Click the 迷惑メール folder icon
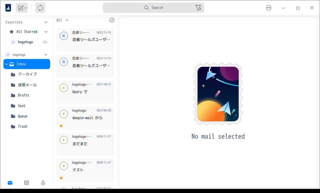The image size is (320, 193). (13, 85)
